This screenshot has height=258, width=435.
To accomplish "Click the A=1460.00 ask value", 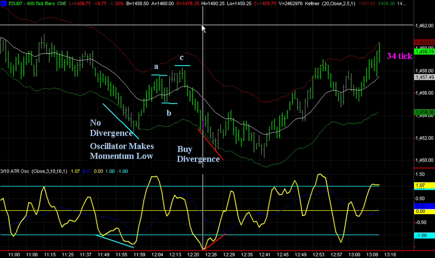I will [x=163, y=3].
